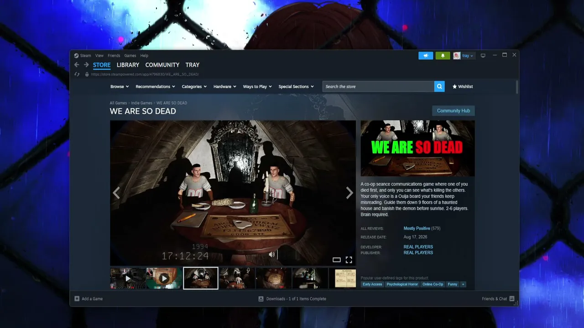
Task: Click the Downloads status icon
Action: 261,299
